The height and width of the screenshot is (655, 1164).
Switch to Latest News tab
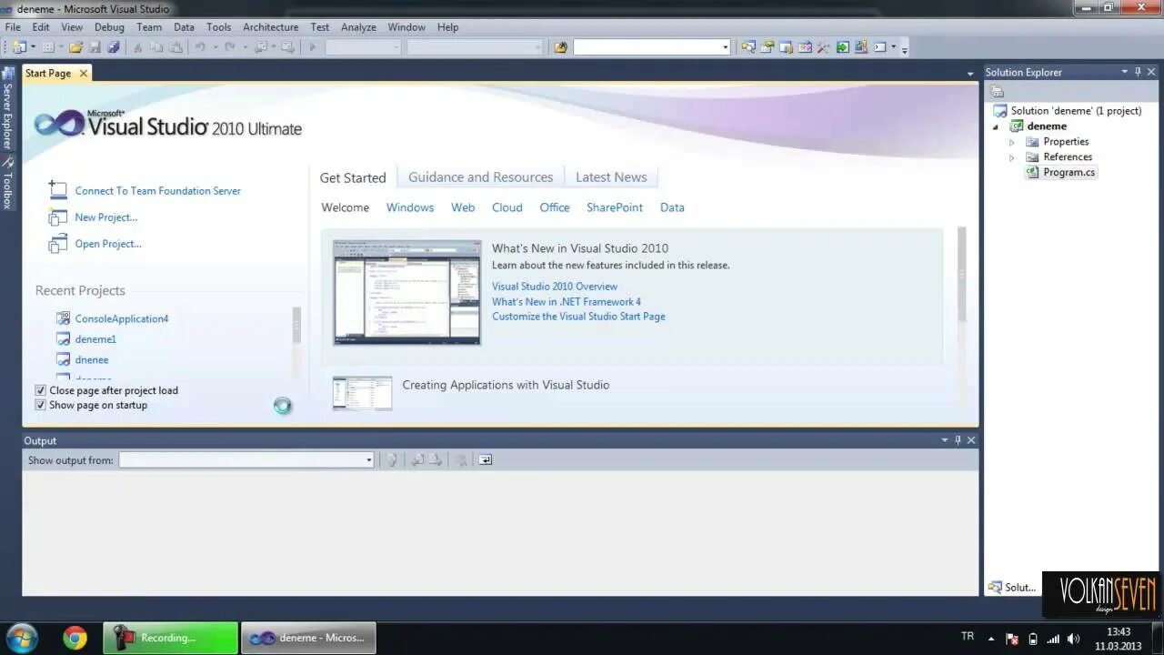coord(611,177)
